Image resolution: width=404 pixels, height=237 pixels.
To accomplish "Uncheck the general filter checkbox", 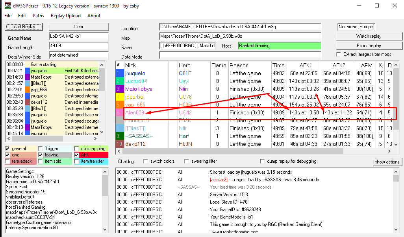I will coord(7,149).
